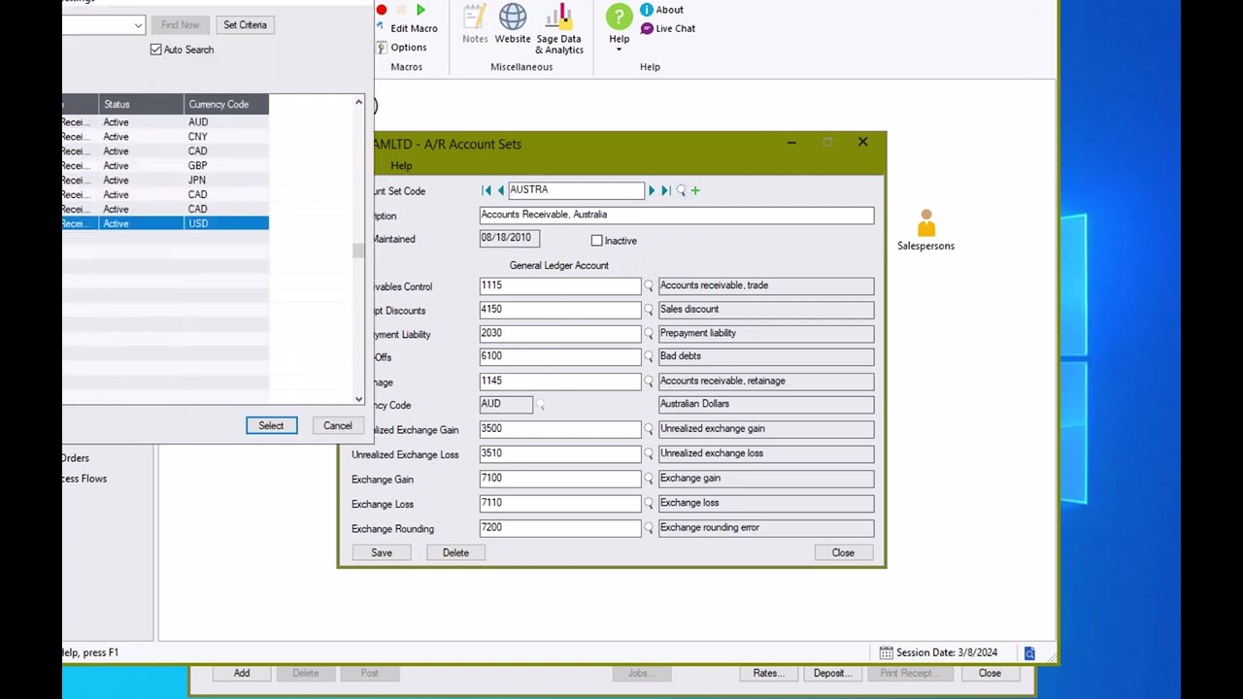Start a Live Chat

tap(668, 28)
